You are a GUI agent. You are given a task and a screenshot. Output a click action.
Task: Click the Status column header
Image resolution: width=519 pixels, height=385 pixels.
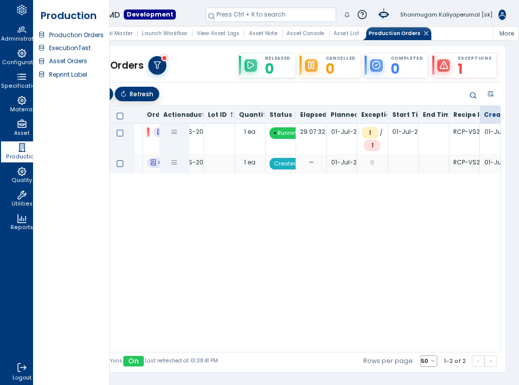[281, 115]
